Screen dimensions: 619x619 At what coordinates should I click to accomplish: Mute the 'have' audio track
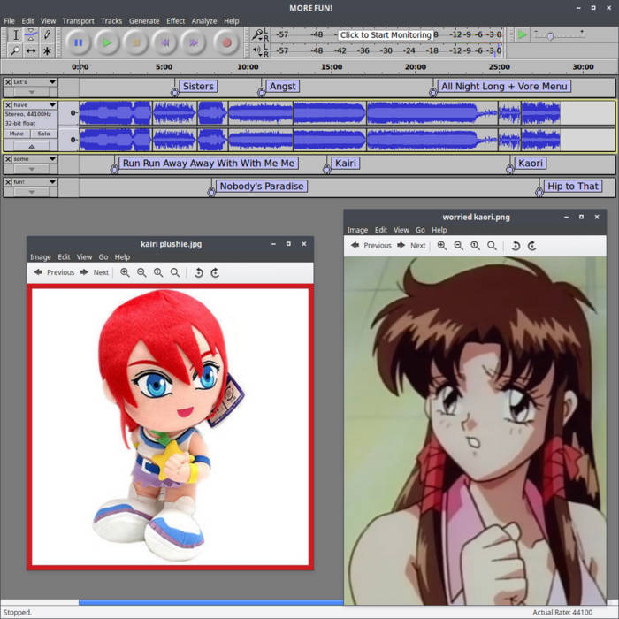click(x=17, y=134)
